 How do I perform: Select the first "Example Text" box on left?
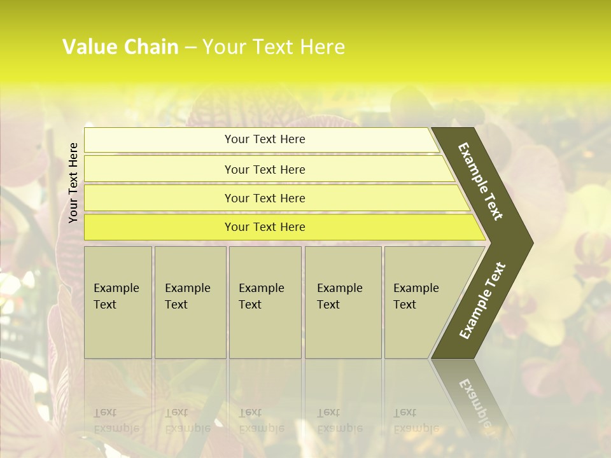(x=118, y=302)
